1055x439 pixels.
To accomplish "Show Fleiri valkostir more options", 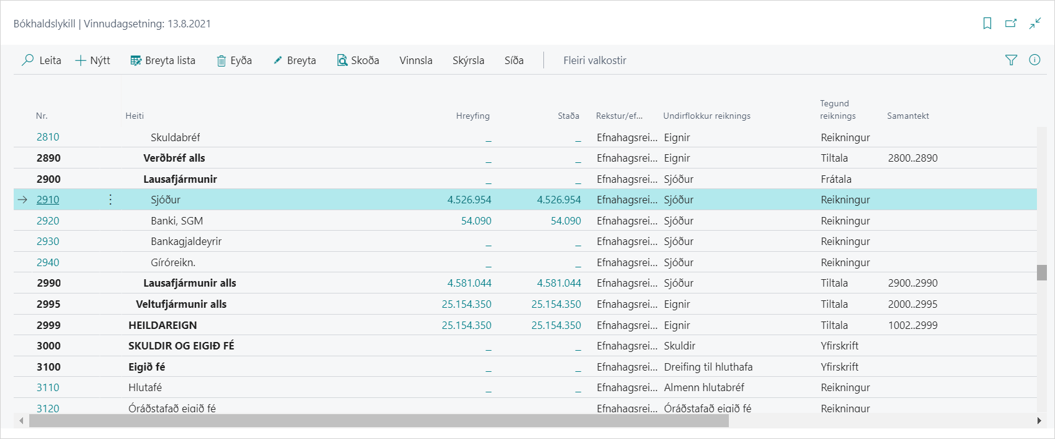I will tap(594, 60).
